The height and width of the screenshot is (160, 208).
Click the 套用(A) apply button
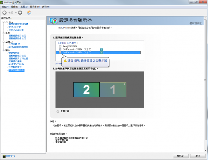[181, 156]
